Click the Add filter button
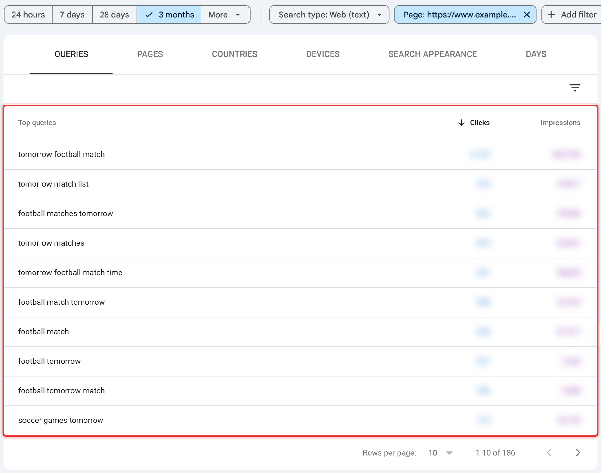The image size is (601, 473). point(571,15)
